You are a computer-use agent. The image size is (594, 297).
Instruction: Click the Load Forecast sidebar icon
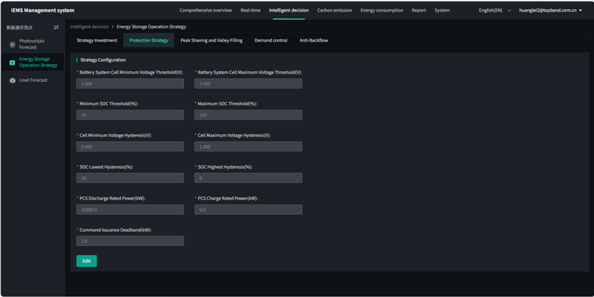[x=12, y=80]
